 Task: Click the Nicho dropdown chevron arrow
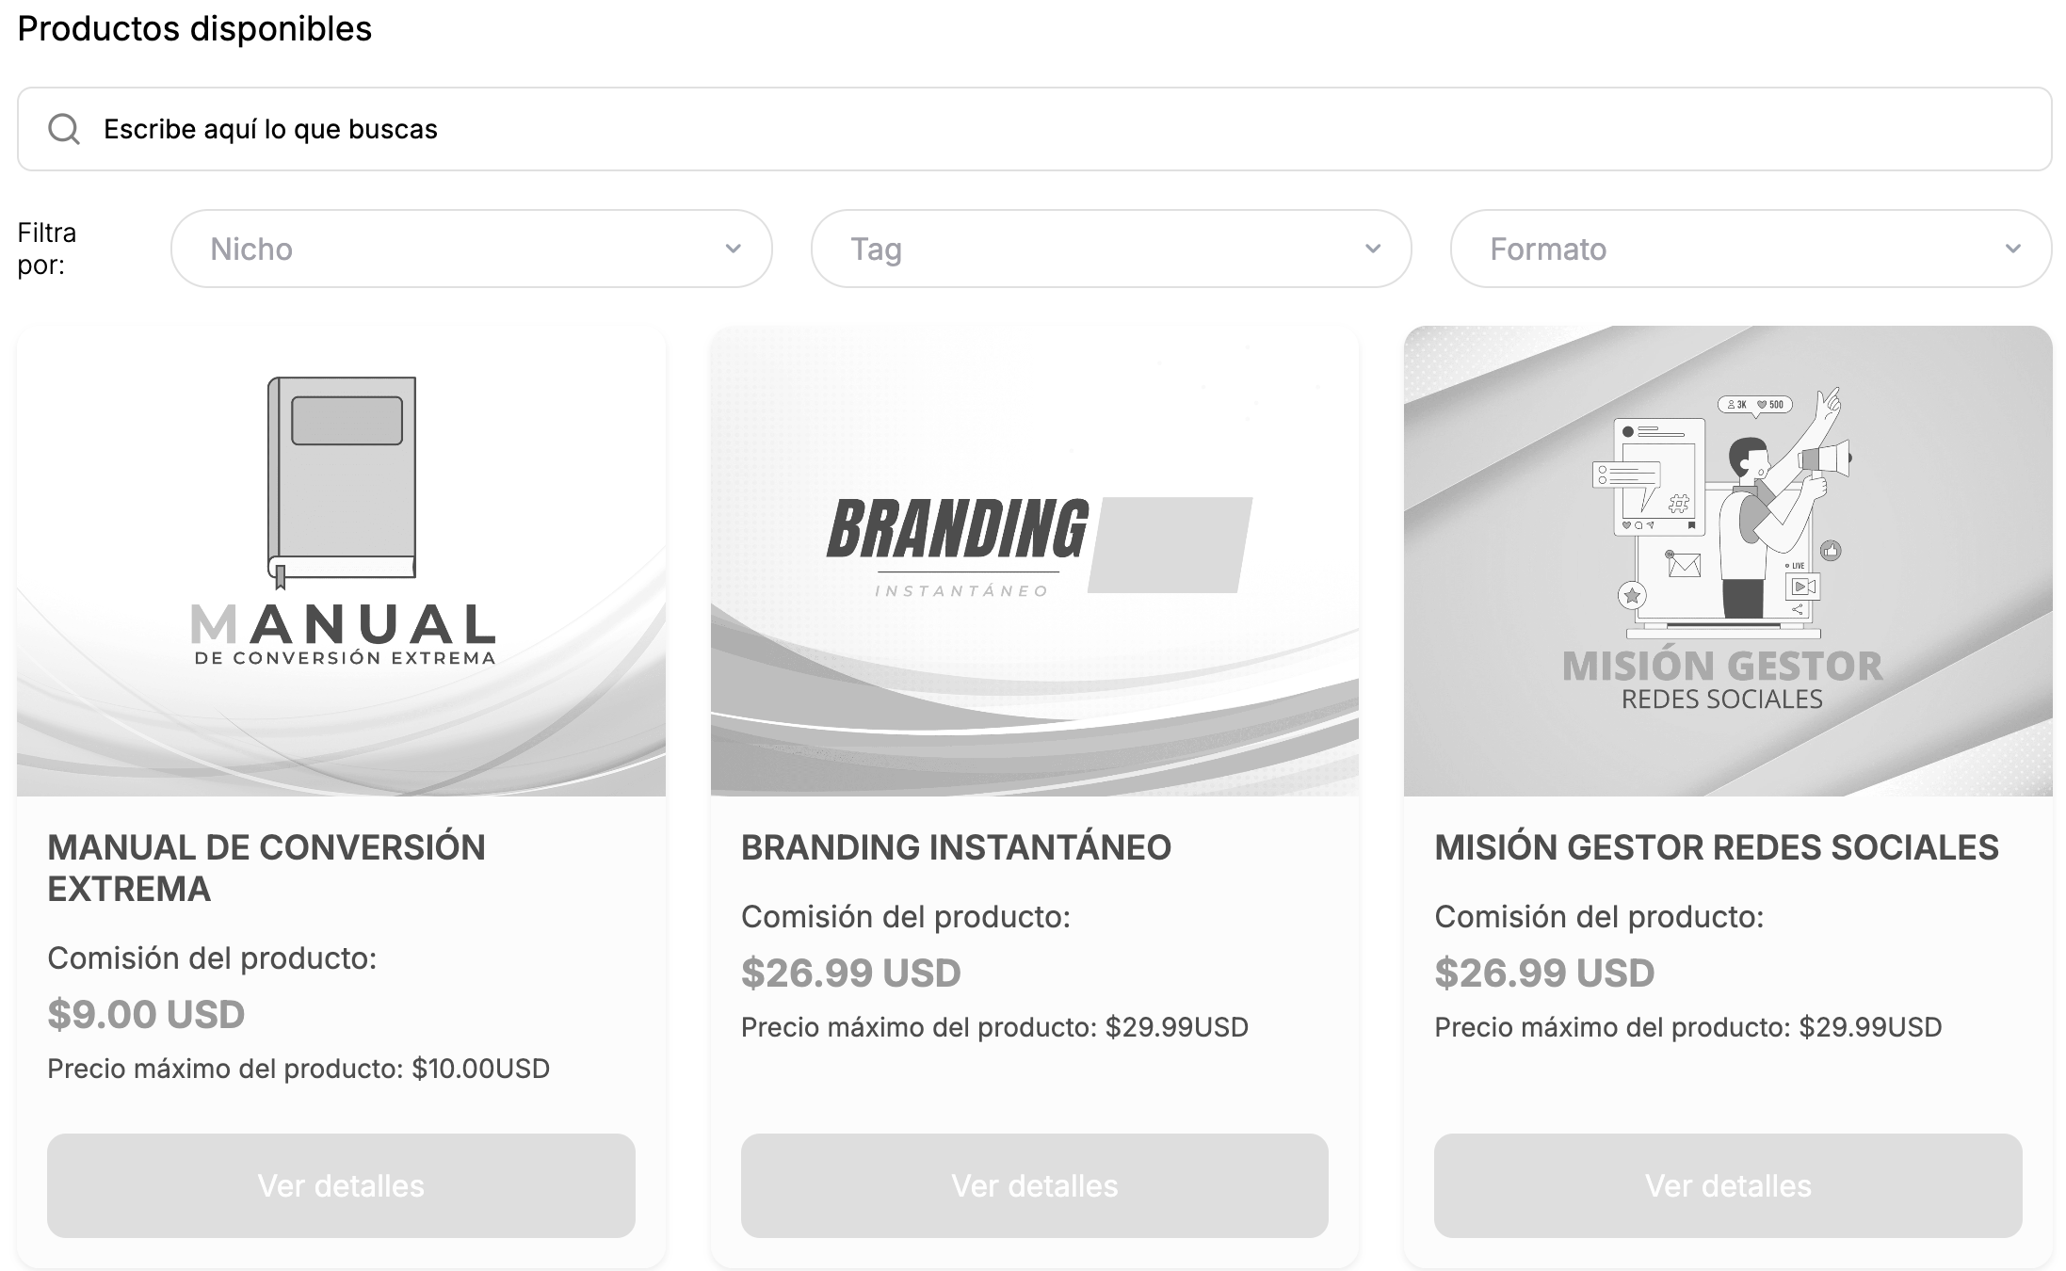click(733, 249)
